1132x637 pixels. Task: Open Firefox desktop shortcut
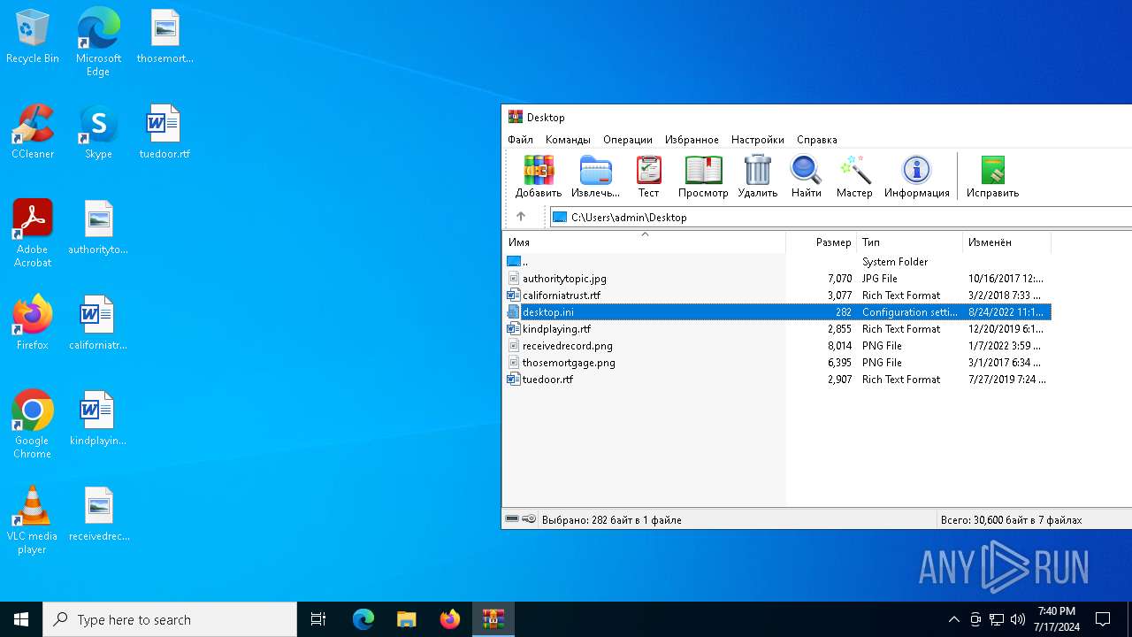33,324
